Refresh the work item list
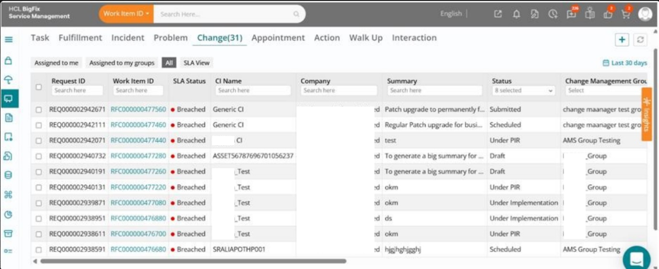659x269 pixels. [x=640, y=39]
